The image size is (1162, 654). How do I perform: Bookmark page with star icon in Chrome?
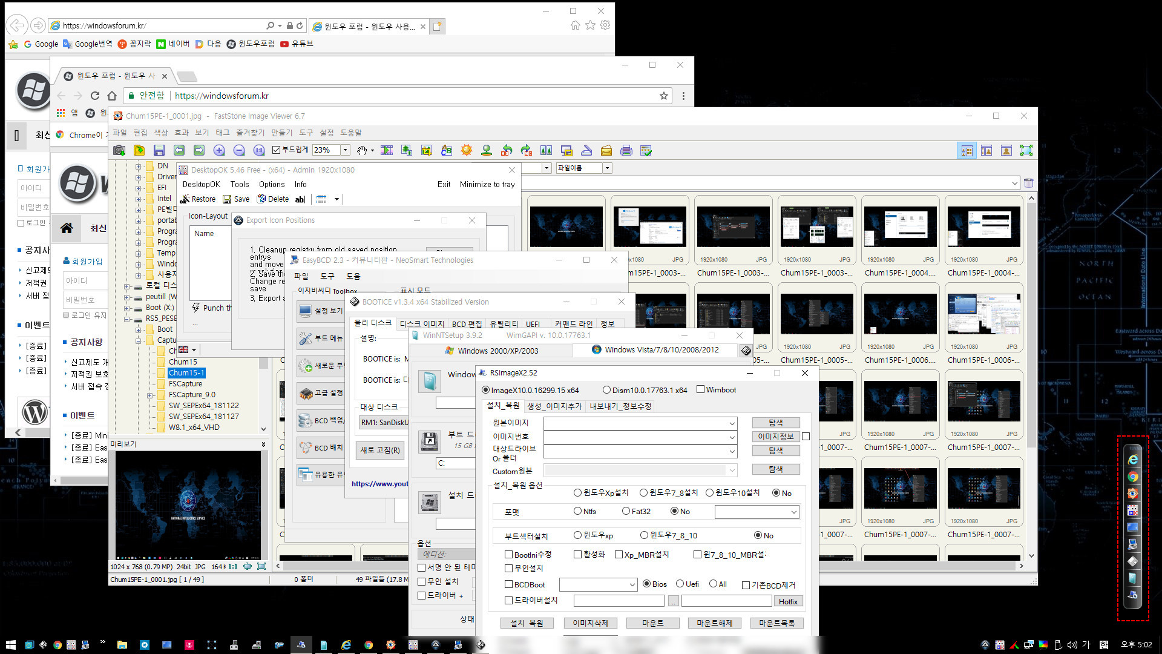pyautogui.click(x=664, y=96)
